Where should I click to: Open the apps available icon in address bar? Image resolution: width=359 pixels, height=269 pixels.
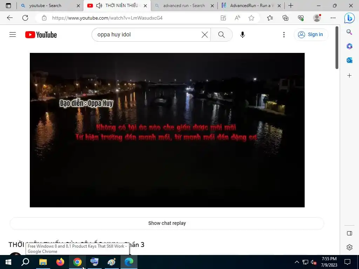click(223, 18)
